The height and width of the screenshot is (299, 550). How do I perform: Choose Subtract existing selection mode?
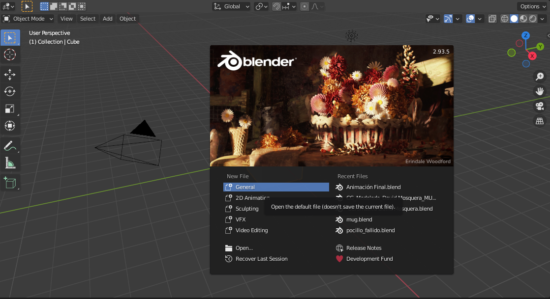pos(63,6)
